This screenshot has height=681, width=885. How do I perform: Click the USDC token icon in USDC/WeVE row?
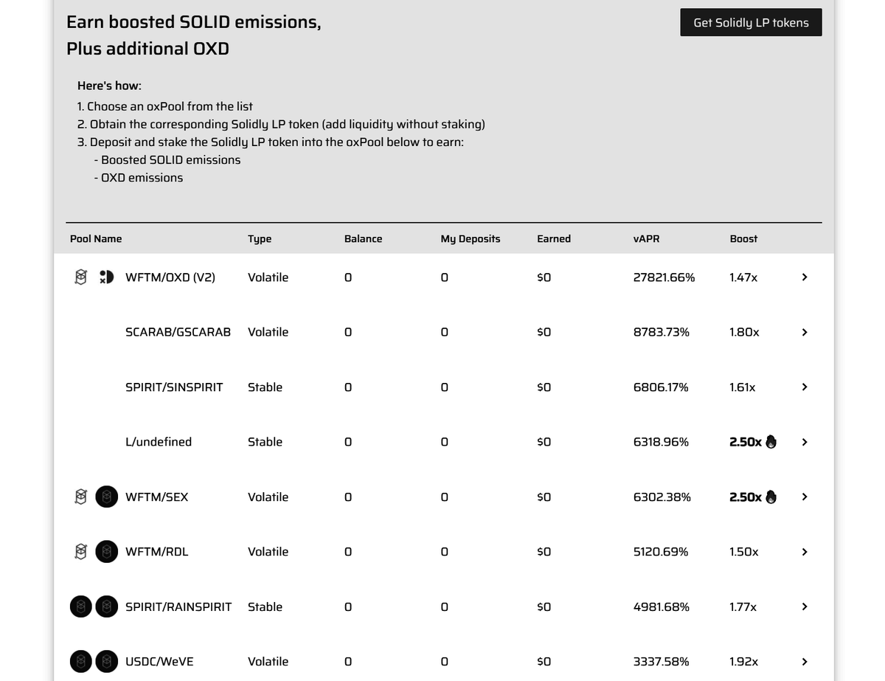click(81, 661)
